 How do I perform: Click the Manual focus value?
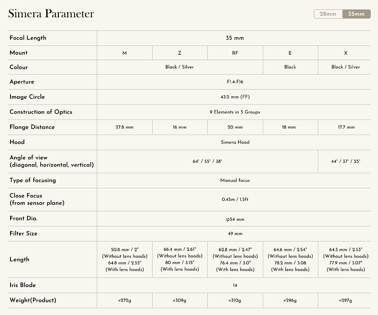click(x=235, y=180)
